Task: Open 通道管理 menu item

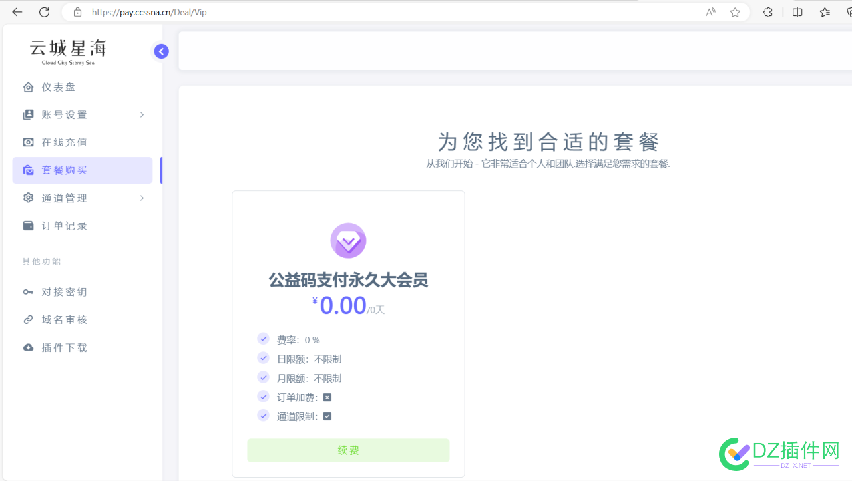Action: tap(83, 198)
